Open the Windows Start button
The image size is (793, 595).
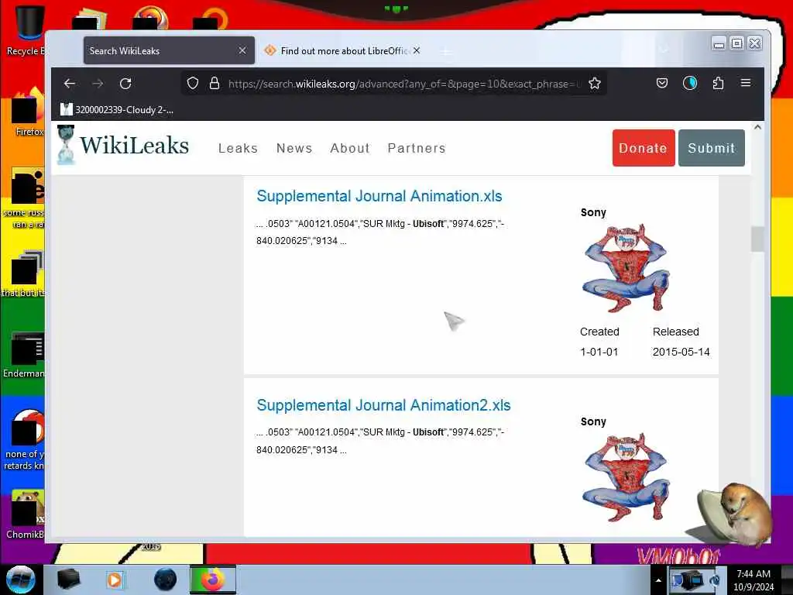pyautogui.click(x=21, y=580)
